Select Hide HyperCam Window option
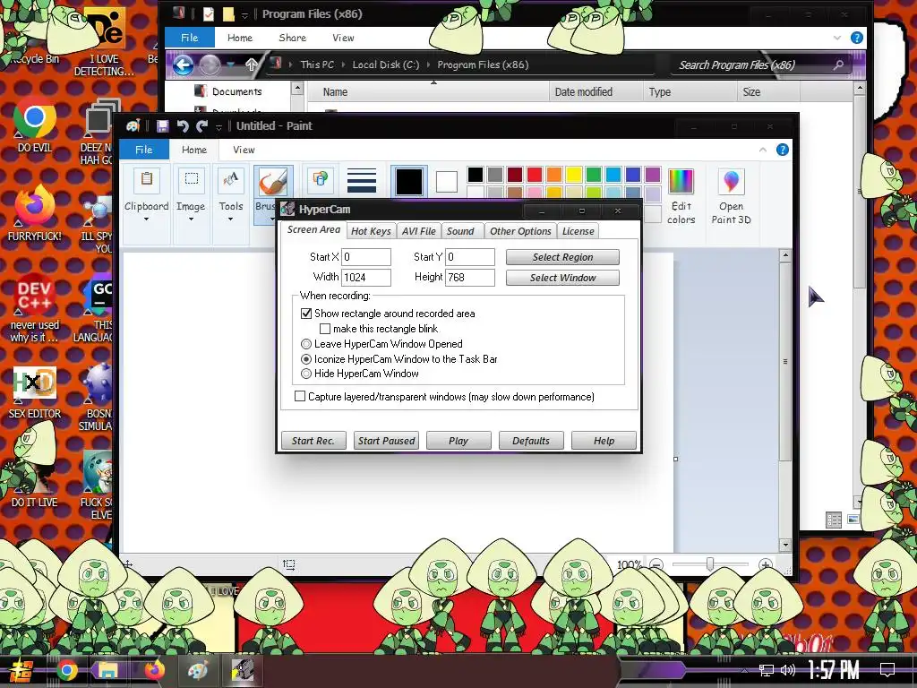Image resolution: width=917 pixels, height=688 pixels. click(x=306, y=374)
